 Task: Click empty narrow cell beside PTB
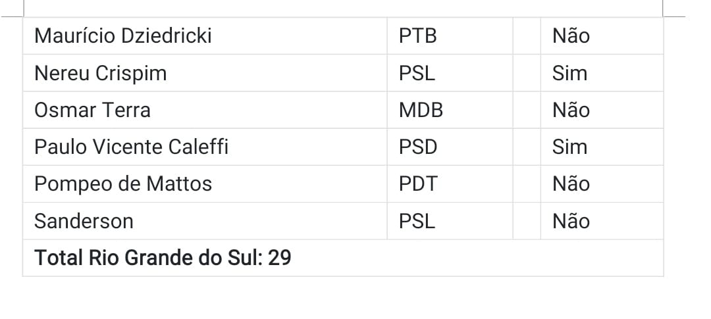coord(527,36)
